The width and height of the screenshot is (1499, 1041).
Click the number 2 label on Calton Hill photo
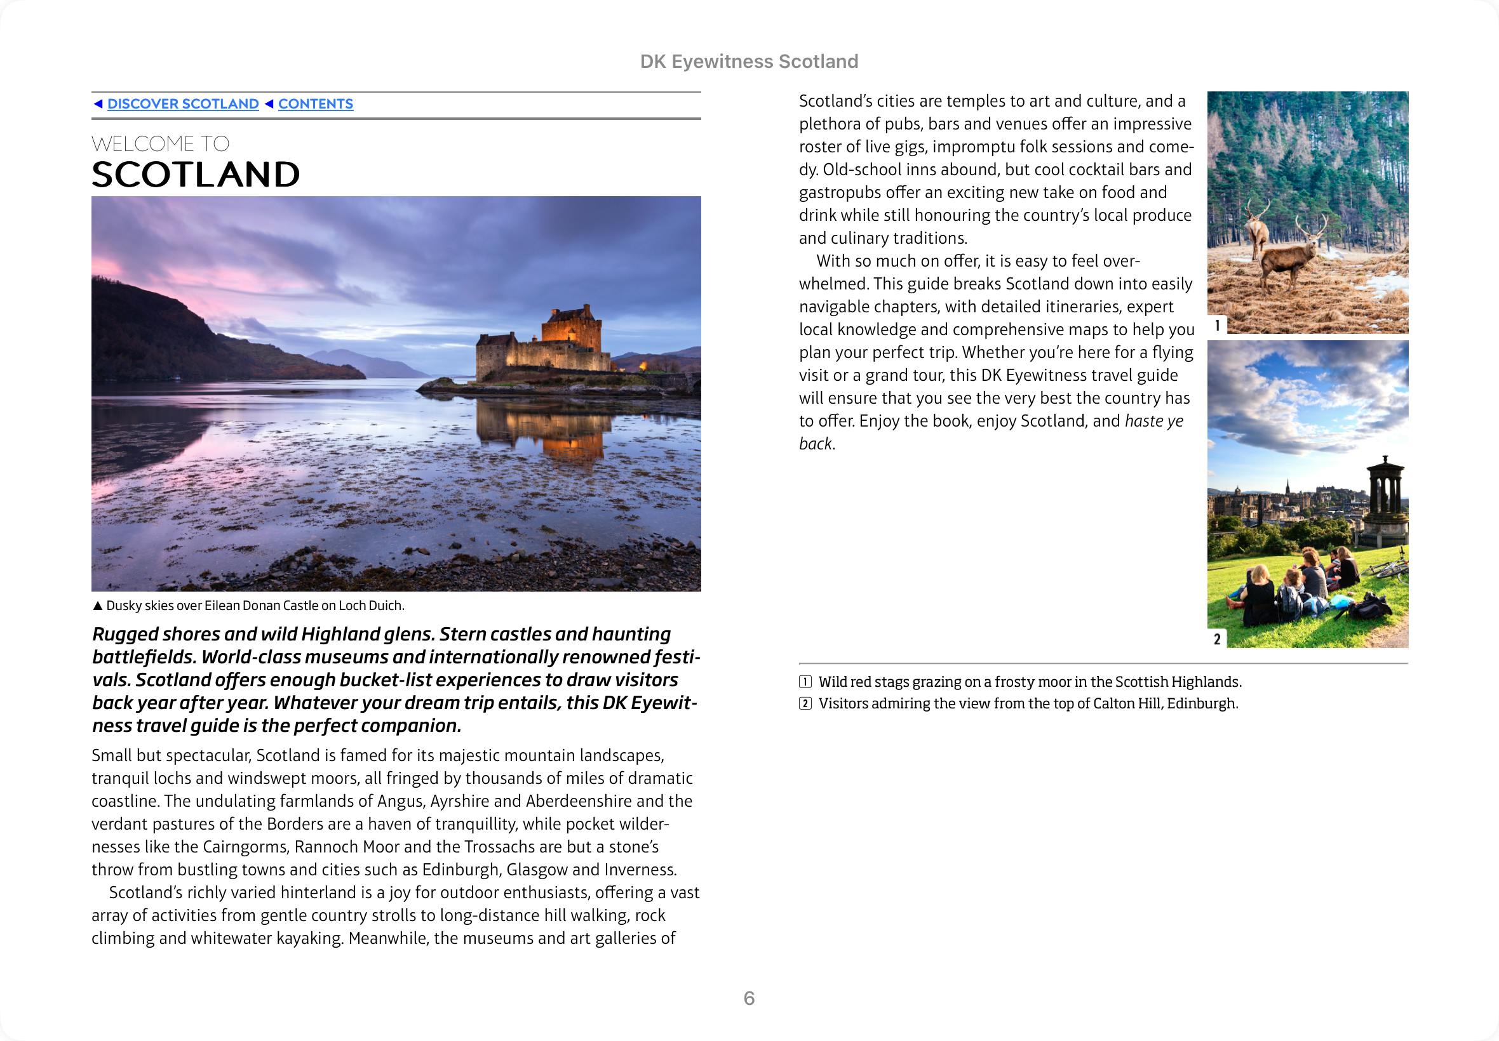click(x=1217, y=639)
